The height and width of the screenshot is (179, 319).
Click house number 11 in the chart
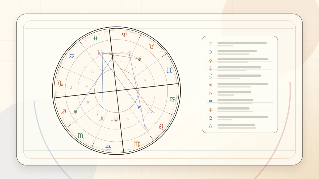coord(93,72)
